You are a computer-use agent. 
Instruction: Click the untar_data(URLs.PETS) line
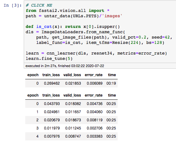(74, 16)
